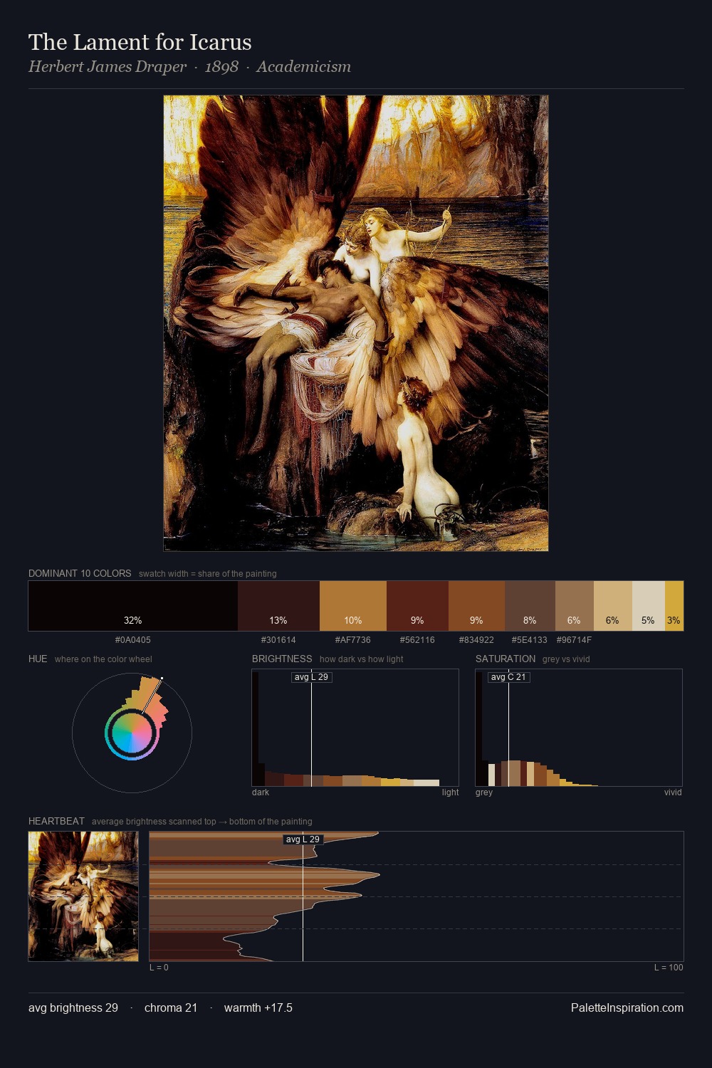This screenshot has width=712, height=1068.
Task: Click the 'DOMINANT 10 COLORS' heading
Action: (80, 573)
